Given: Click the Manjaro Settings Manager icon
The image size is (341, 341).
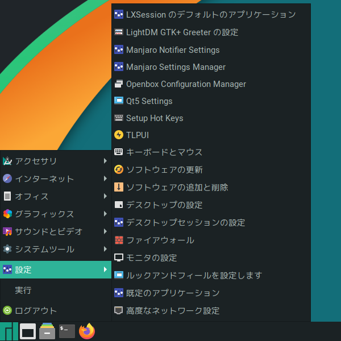Looking at the screenshot, I should click(x=119, y=67).
